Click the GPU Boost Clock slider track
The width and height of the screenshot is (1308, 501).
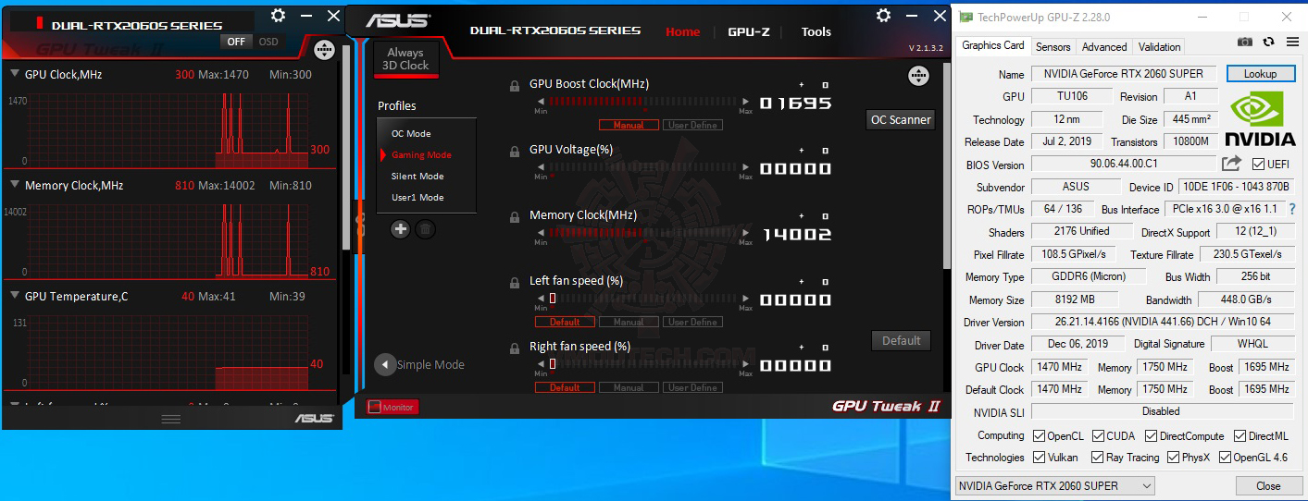coord(643,101)
